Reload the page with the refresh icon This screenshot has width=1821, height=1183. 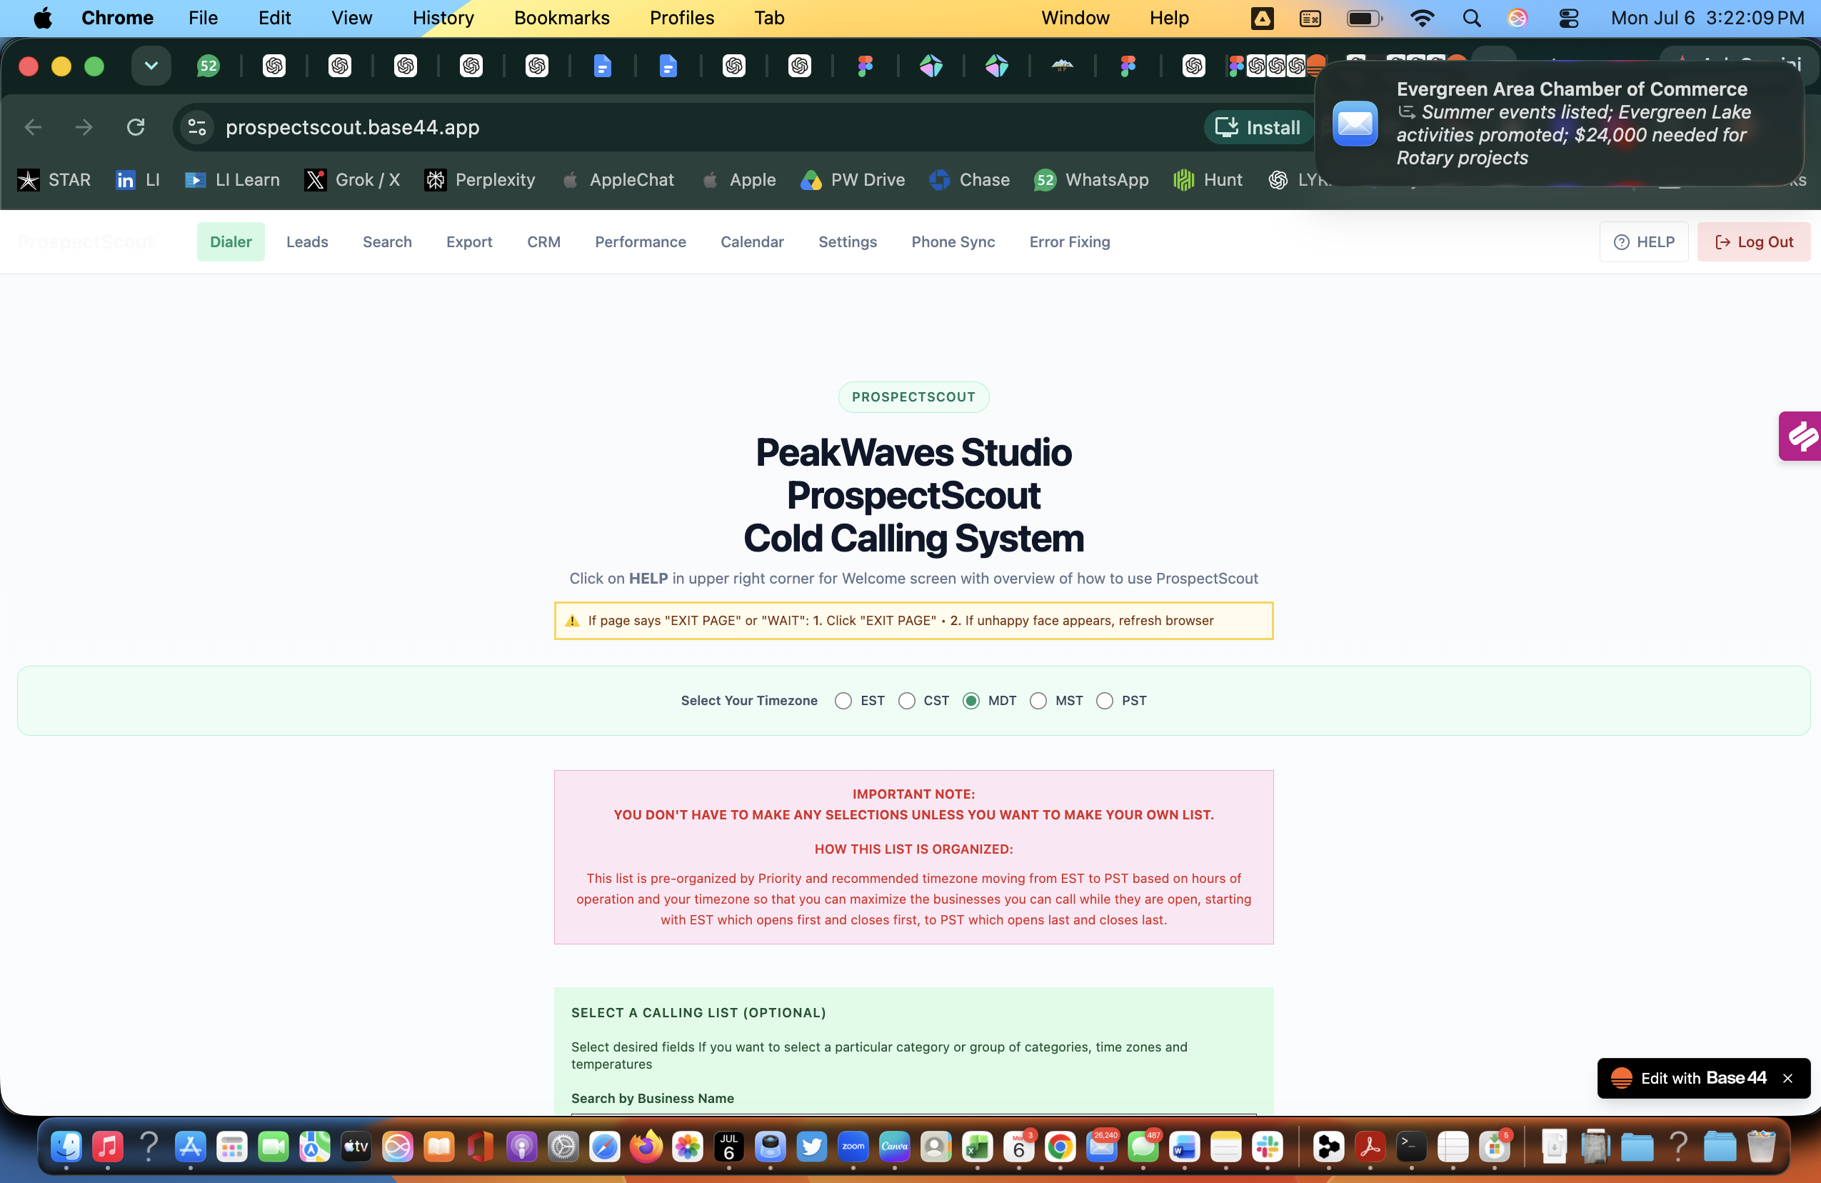136,127
